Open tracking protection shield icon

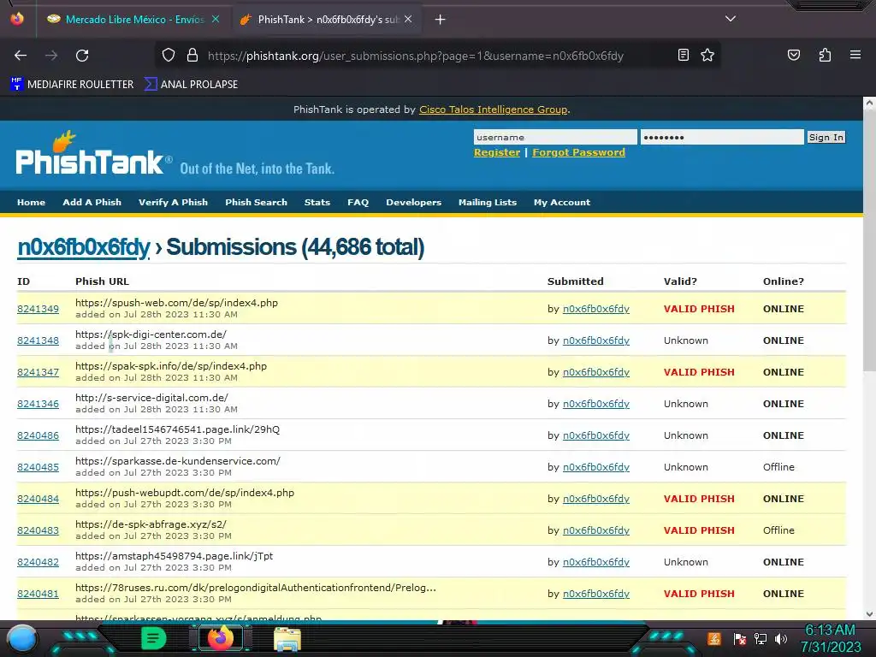(169, 56)
